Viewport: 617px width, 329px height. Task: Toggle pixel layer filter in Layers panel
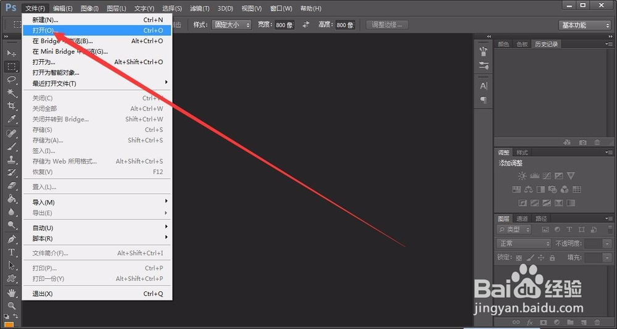545,230
